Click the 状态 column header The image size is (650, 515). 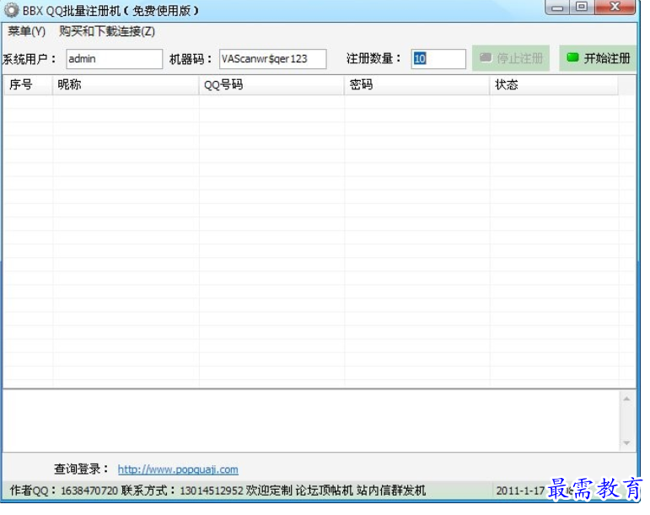pos(554,85)
